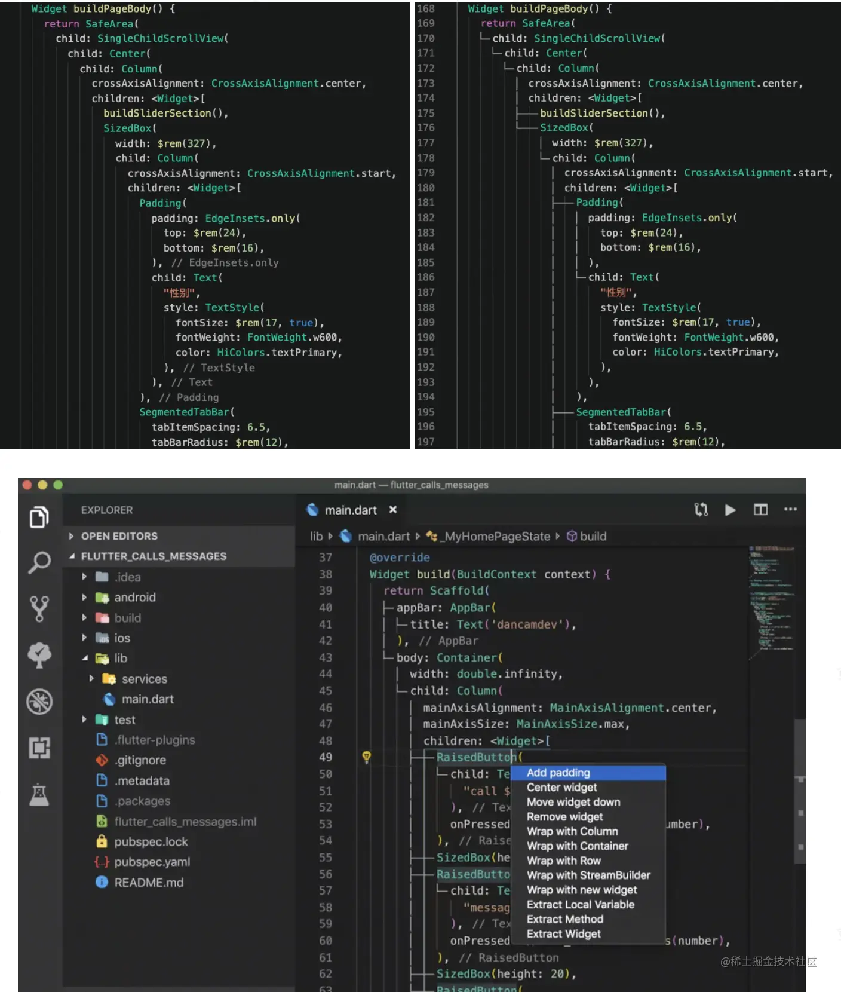Click the yellow lightbulb quick-fix icon
This screenshot has width=841, height=992.
tap(367, 757)
